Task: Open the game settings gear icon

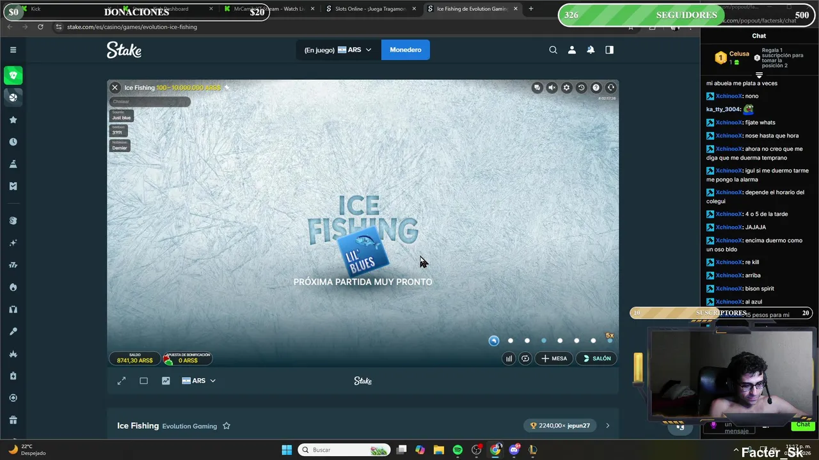Action: [x=566, y=88]
